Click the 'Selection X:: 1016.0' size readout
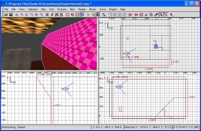Image resolution: width=201 pixels, height=131 pixels. [148, 127]
